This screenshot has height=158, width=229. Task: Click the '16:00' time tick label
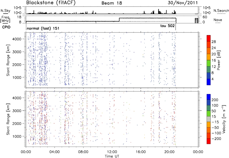(141, 152)
